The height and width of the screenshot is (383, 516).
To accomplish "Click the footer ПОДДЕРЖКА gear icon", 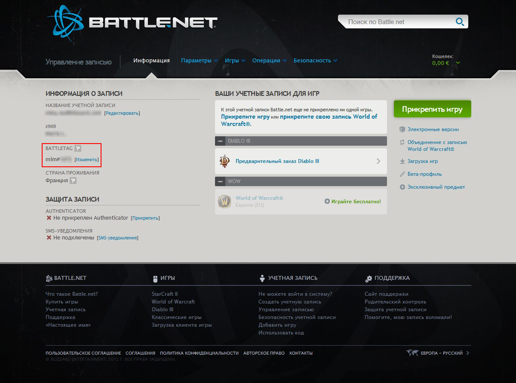I will coord(369,279).
